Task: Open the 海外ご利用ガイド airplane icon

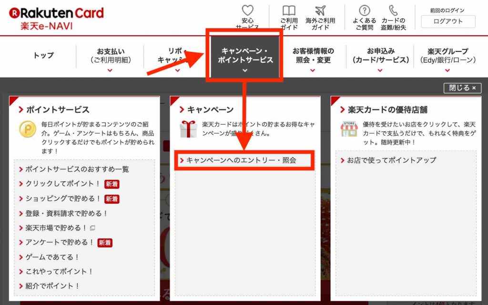Action: 320,10
